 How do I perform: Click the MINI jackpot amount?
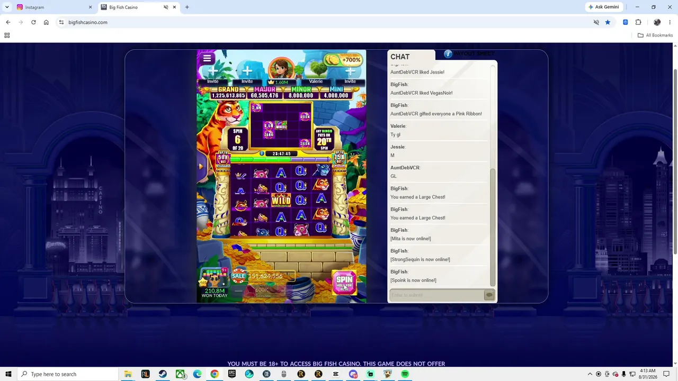336,96
